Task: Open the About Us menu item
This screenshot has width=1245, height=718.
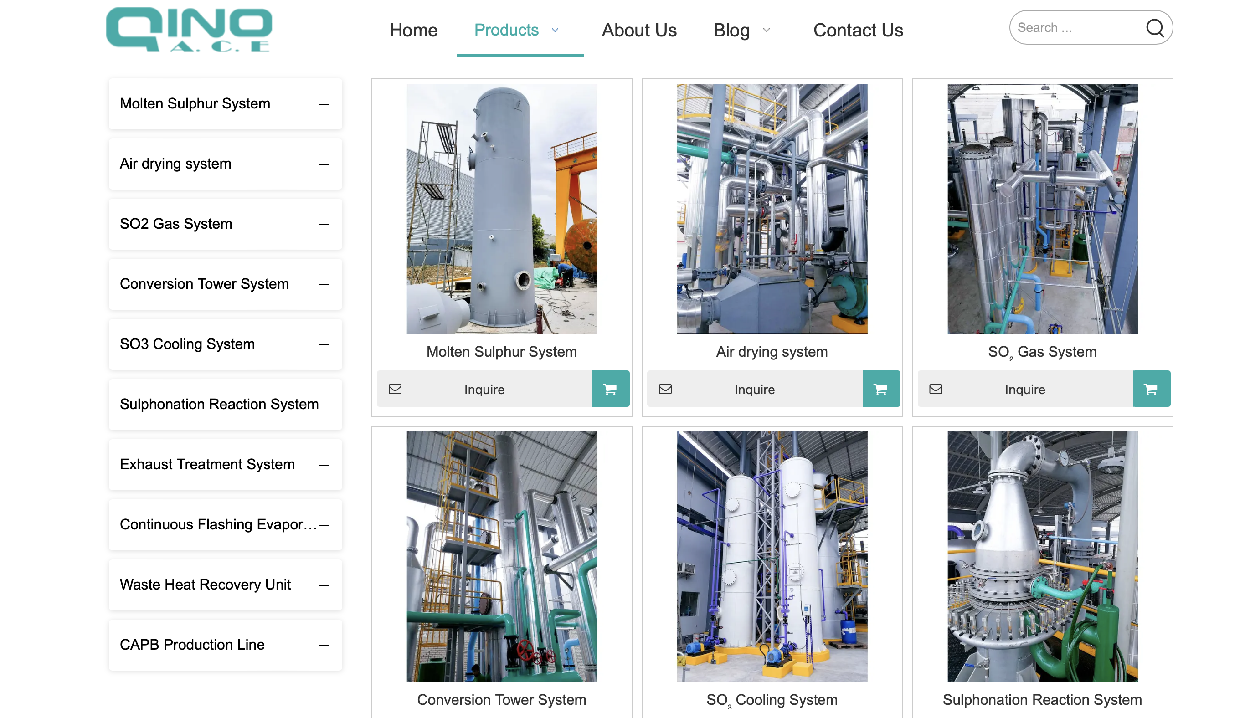Action: point(639,30)
